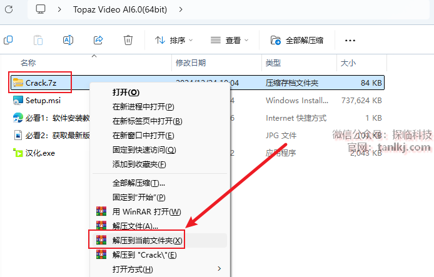Click the refresh icon in address bar
Image resolution: width=434 pixels, height=277 pixels.
point(9,9)
